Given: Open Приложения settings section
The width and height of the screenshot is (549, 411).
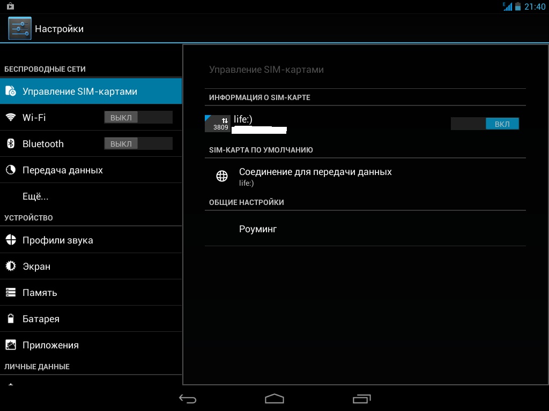Looking at the screenshot, I should 50,345.
